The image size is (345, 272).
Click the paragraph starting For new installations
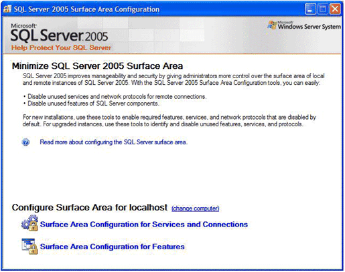(169, 120)
